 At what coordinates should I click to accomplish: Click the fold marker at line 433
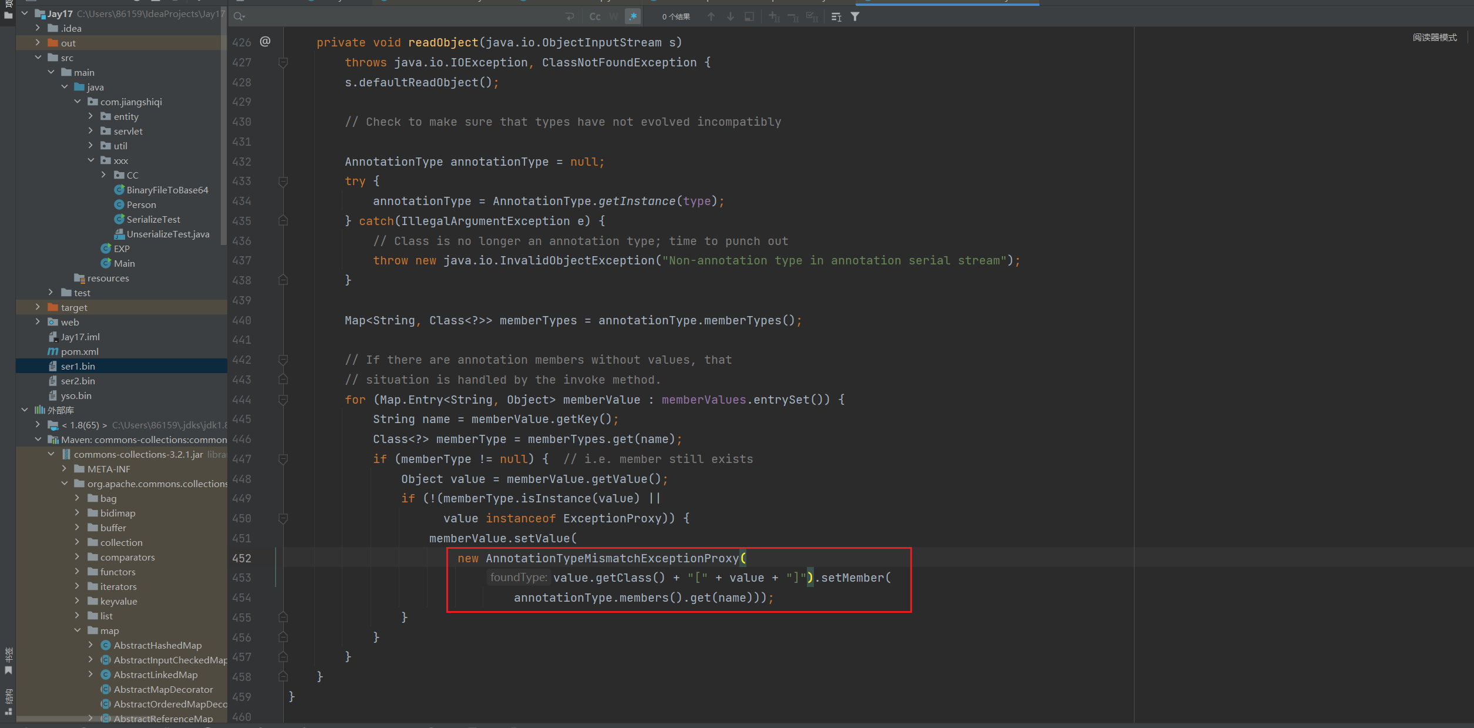tap(283, 181)
